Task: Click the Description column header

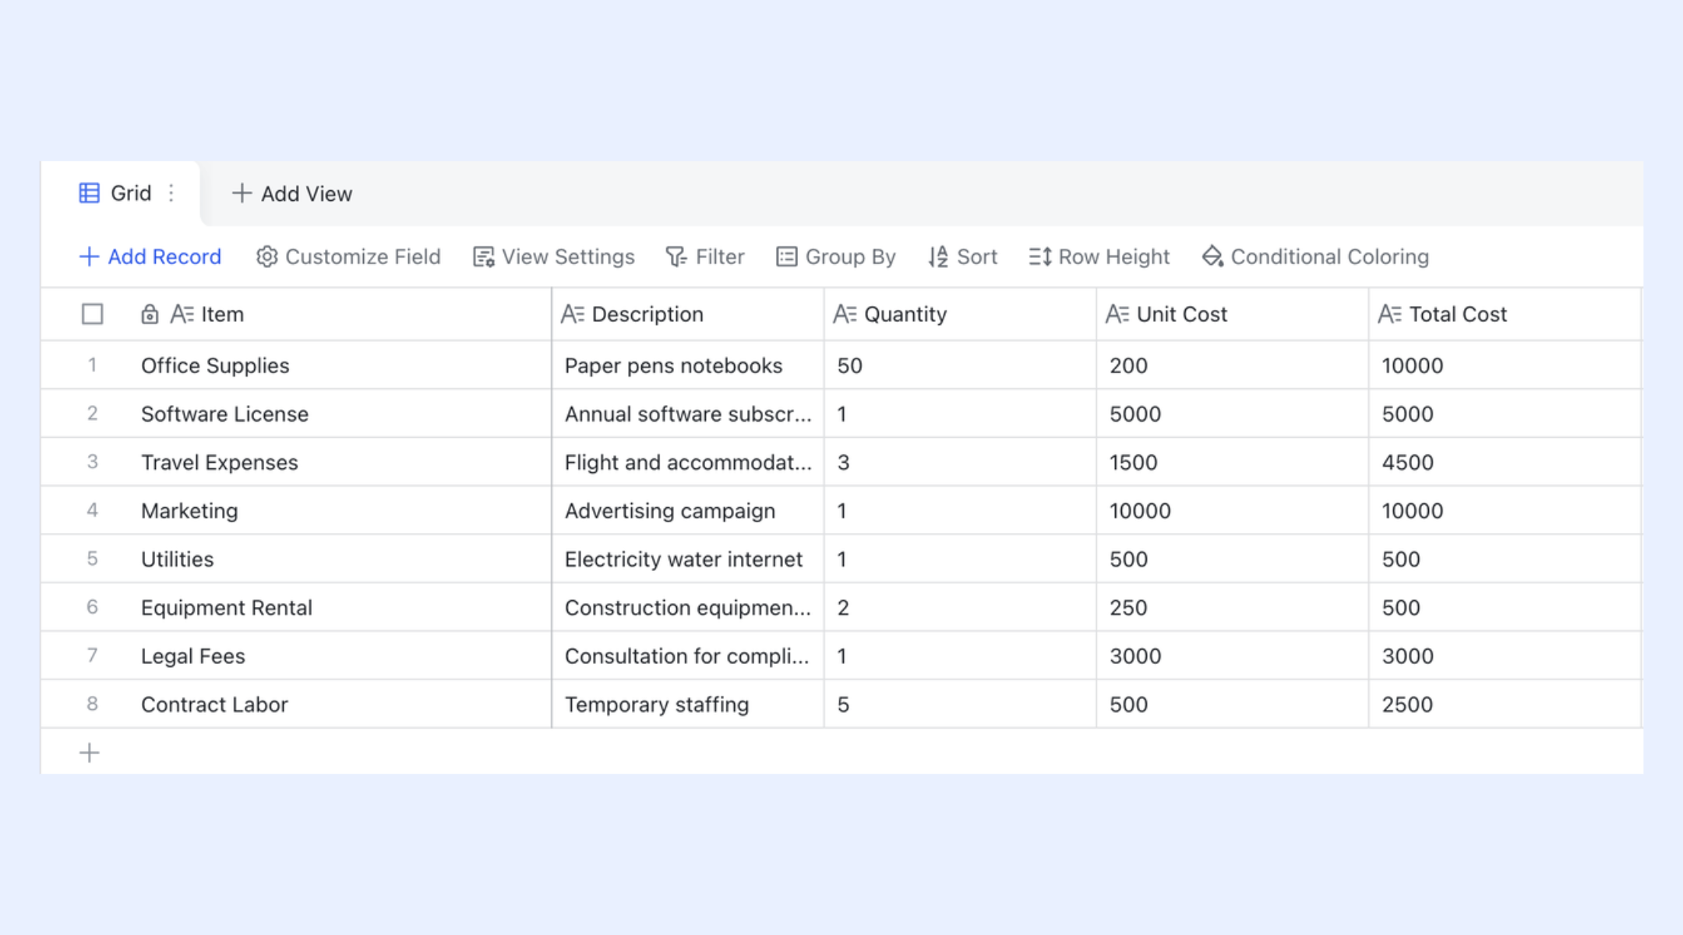Action: (x=688, y=314)
